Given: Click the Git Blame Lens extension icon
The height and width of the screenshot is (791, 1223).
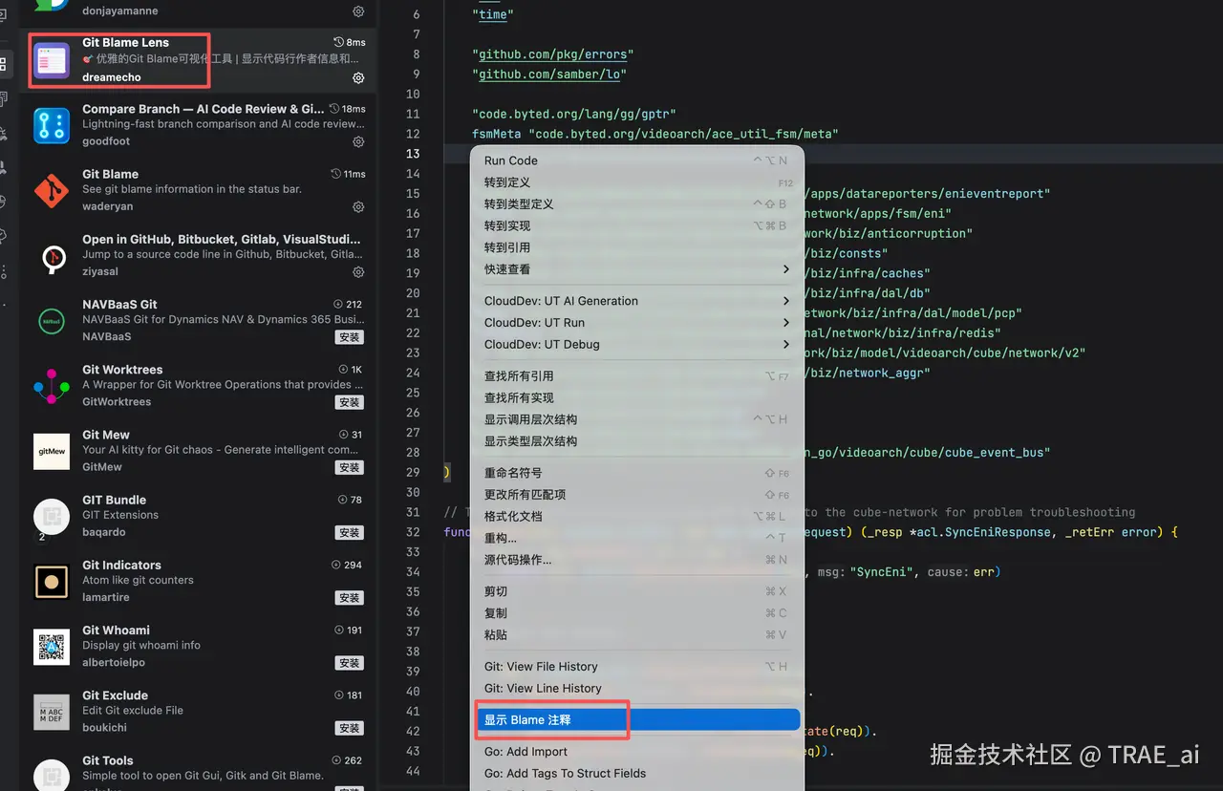Looking at the screenshot, I should (52, 60).
